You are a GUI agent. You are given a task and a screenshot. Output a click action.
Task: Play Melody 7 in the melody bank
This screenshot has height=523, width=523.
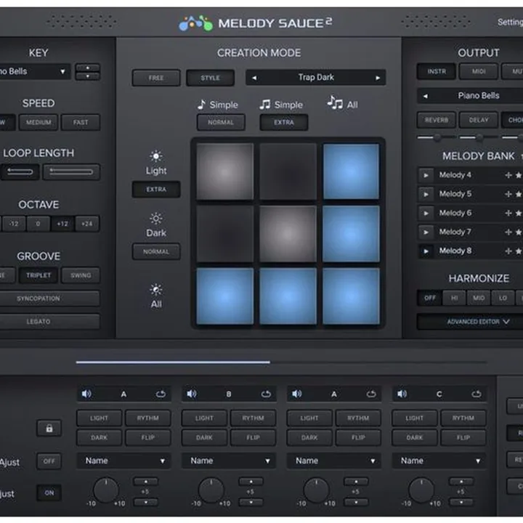coord(426,232)
